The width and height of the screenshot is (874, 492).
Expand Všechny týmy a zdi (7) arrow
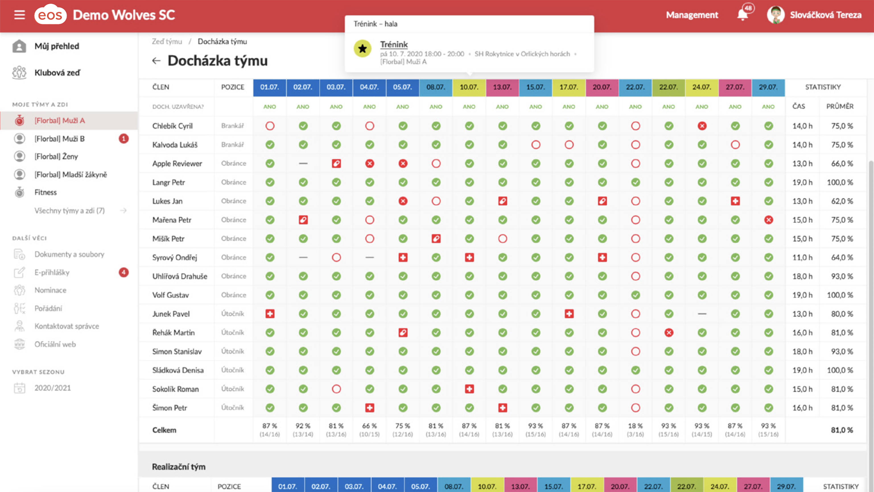[x=123, y=210]
